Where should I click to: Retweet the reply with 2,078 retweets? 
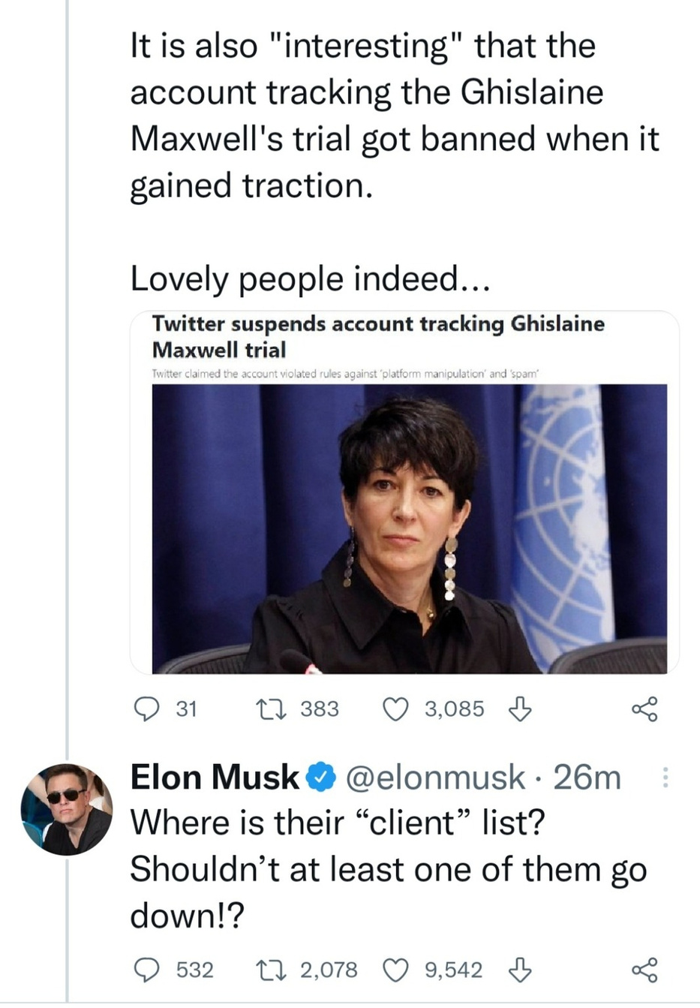point(267,970)
